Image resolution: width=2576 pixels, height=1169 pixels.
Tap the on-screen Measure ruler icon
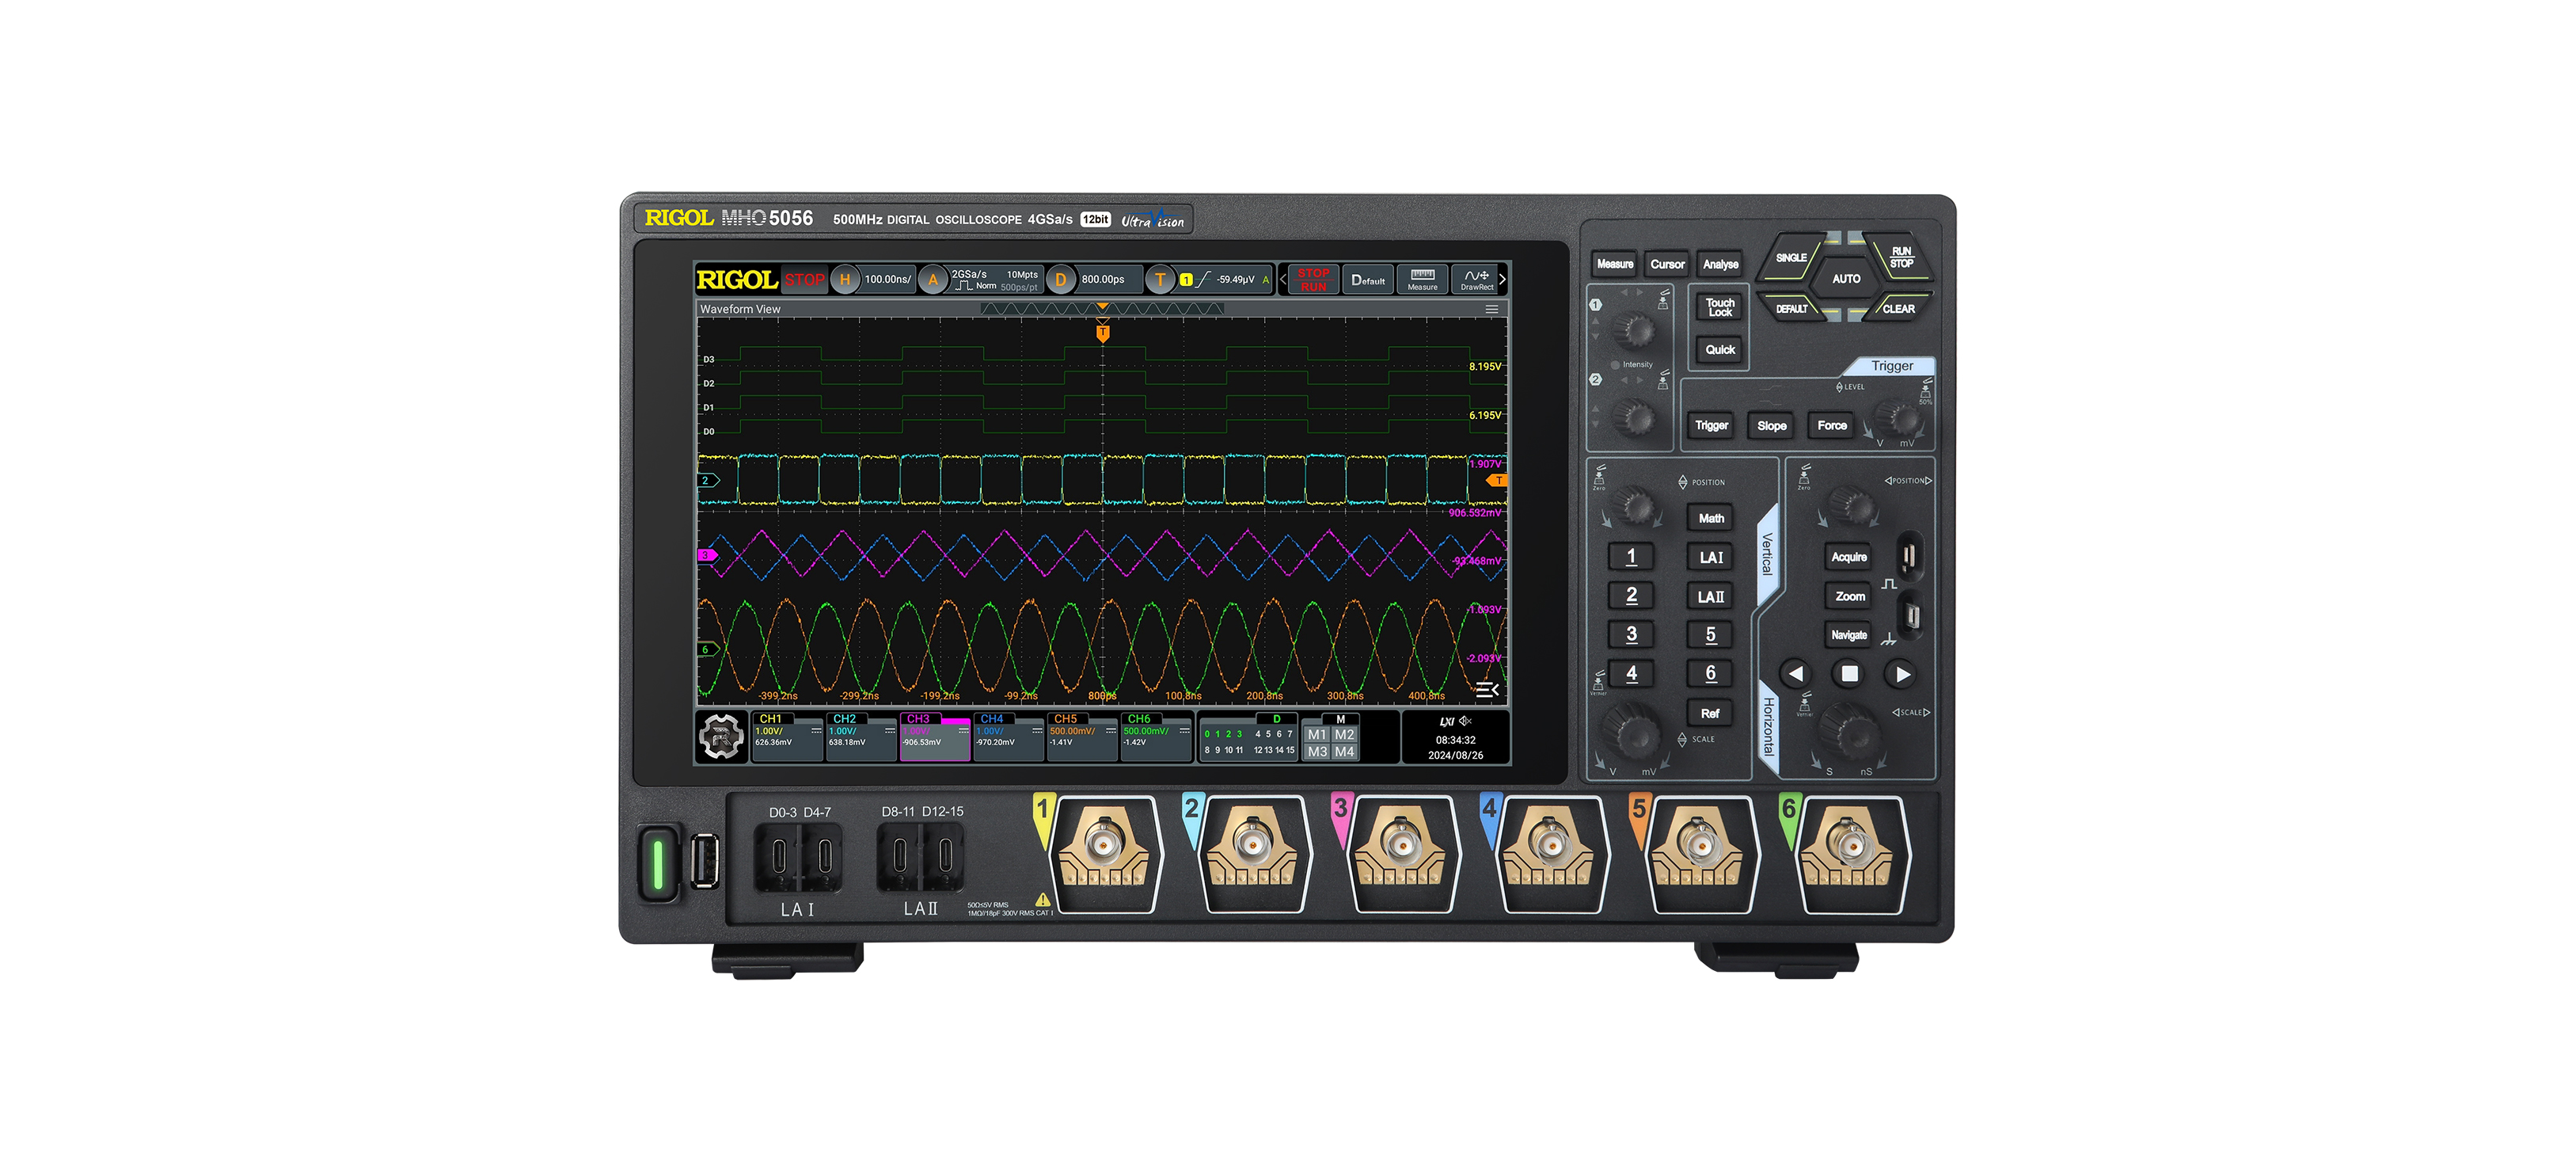[1422, 280]
